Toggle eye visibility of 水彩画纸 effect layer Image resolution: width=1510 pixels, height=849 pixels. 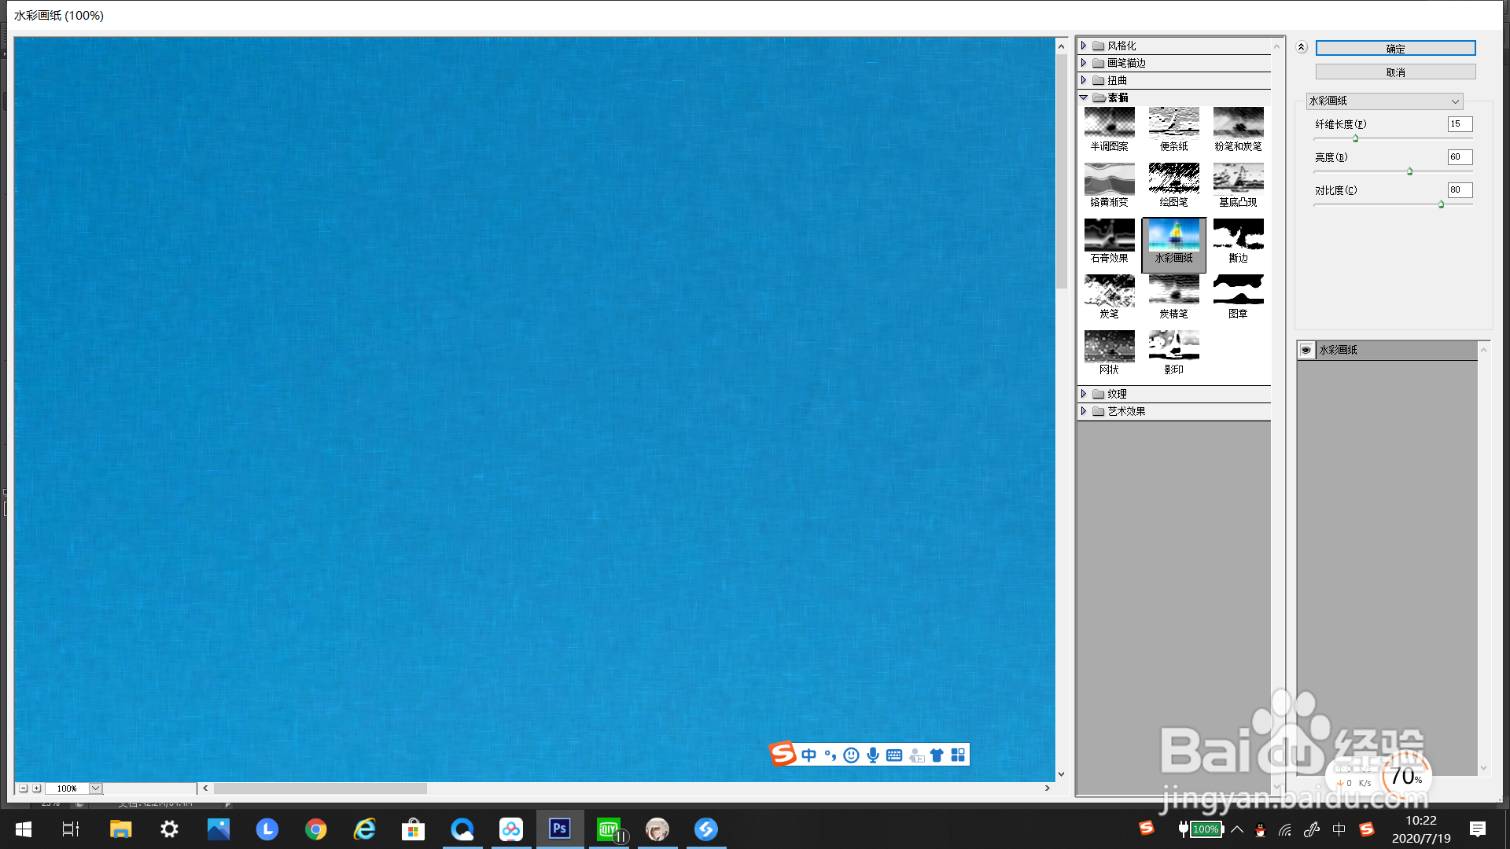tap(1306, 350)
